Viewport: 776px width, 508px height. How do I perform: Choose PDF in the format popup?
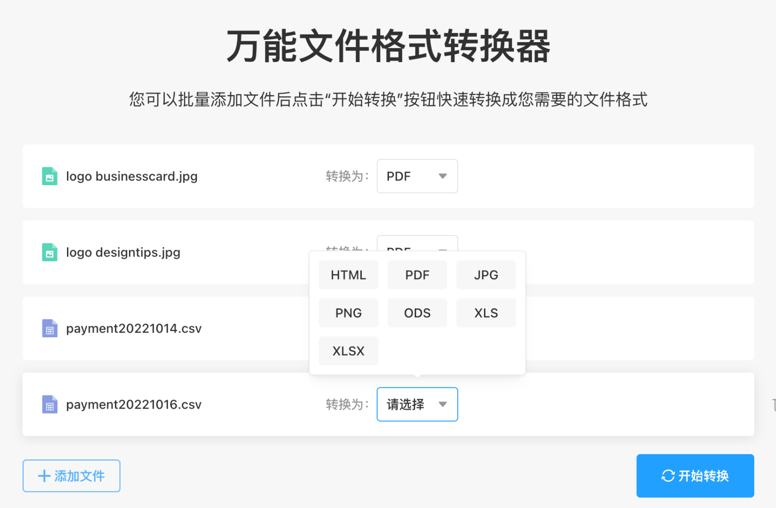click(x=417, y=275)
